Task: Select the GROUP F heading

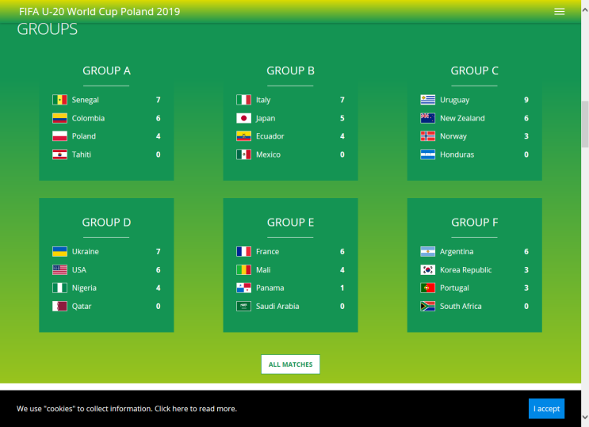Action: pos(474,223)
